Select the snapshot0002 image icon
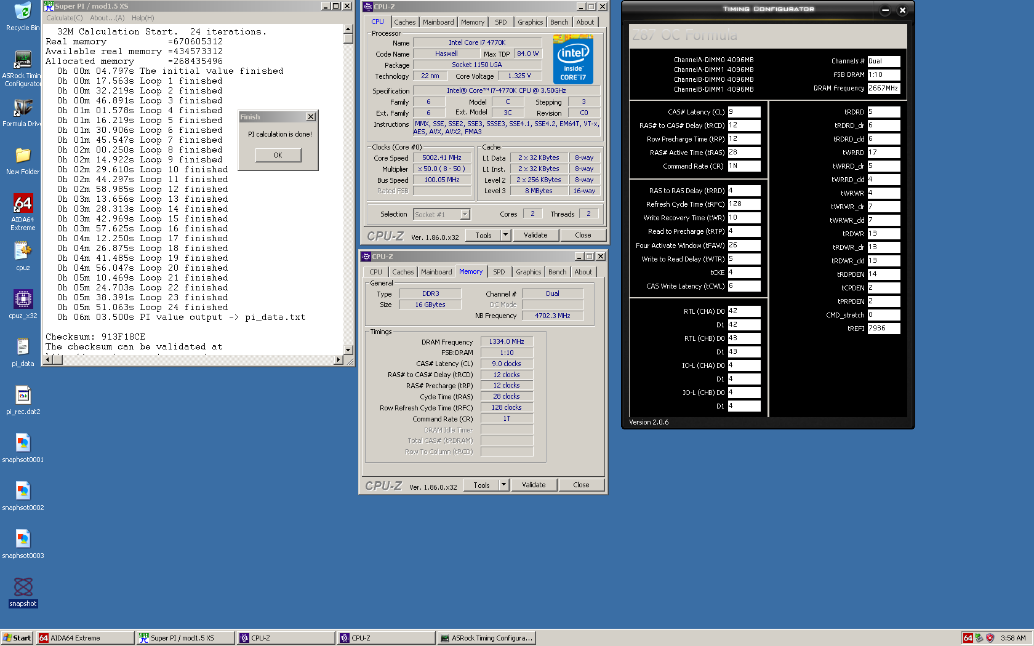This screenshot has width=1034, height=646. pos(23,492)
